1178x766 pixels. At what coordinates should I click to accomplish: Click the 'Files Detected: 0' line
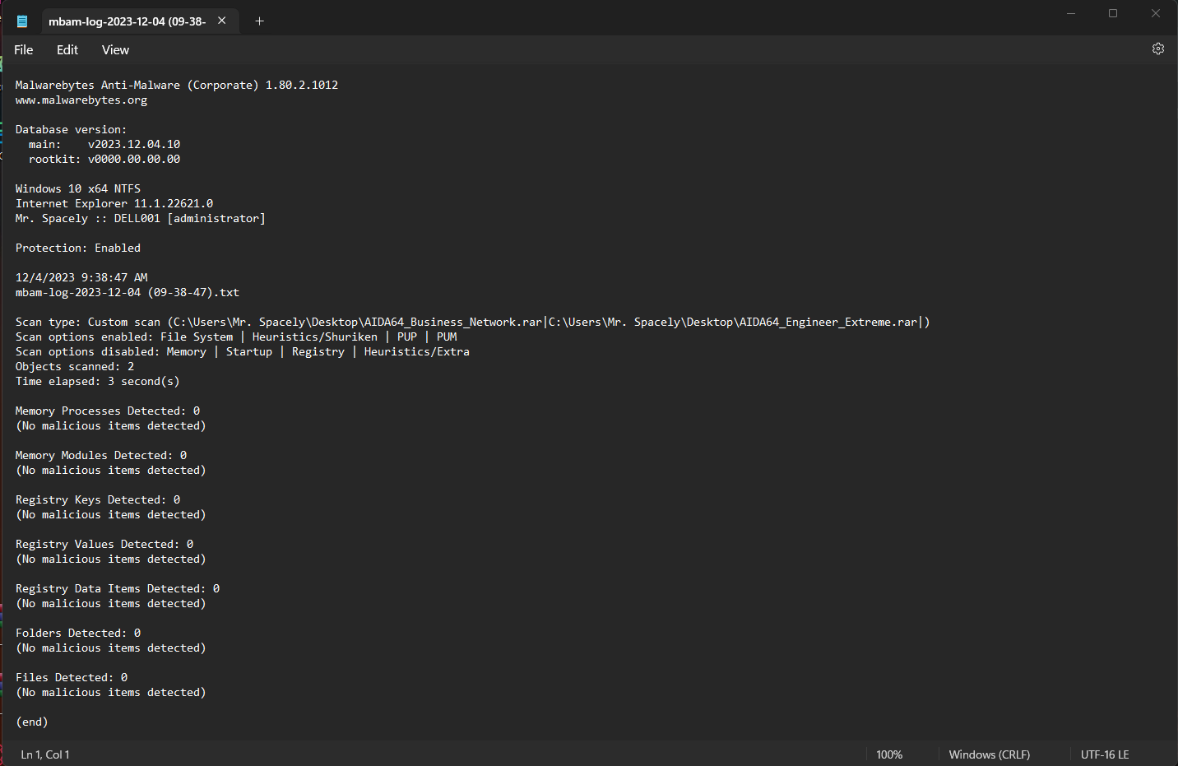pos(72,678)
